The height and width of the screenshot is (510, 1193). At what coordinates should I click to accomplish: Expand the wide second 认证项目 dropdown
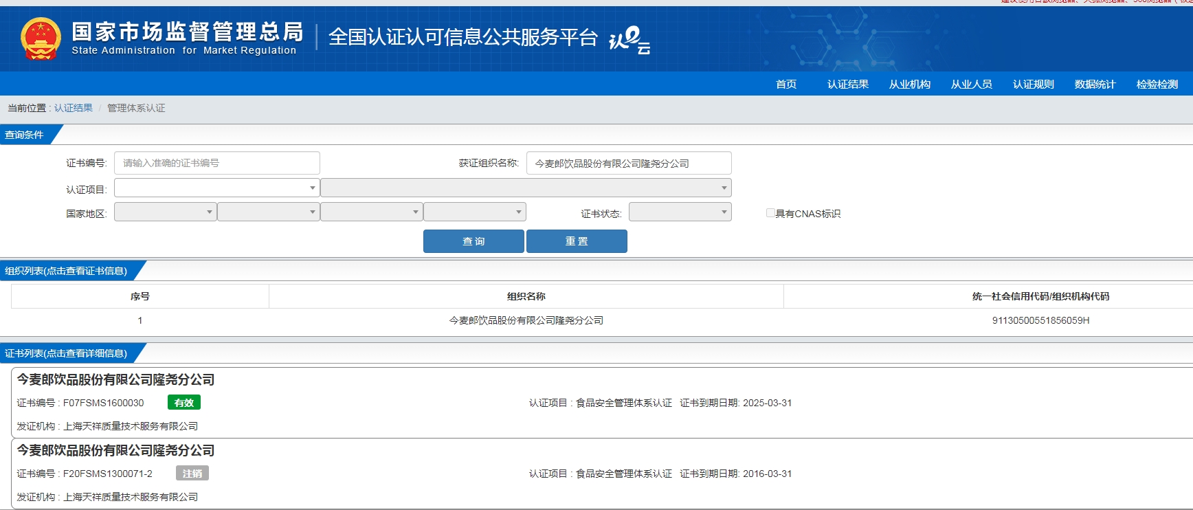tap(526, 188)
